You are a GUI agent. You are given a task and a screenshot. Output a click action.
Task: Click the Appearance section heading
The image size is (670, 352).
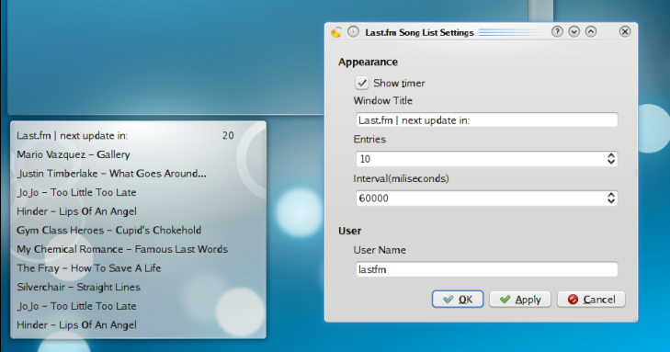(x=368, y=62)
